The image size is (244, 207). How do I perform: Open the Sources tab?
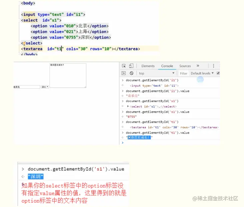pyautogui.click(x=185, y=66)
